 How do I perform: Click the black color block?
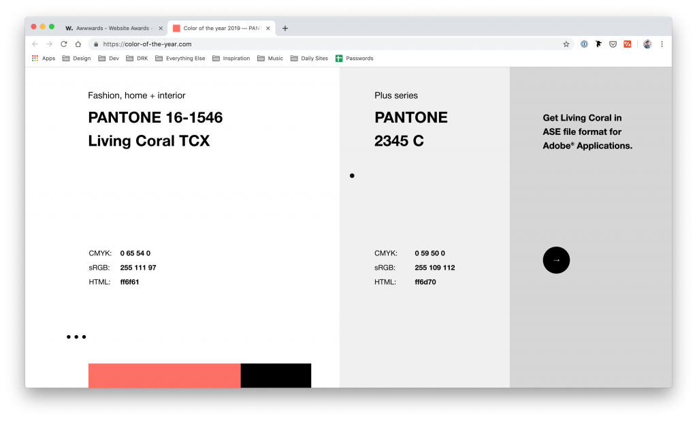276,375
